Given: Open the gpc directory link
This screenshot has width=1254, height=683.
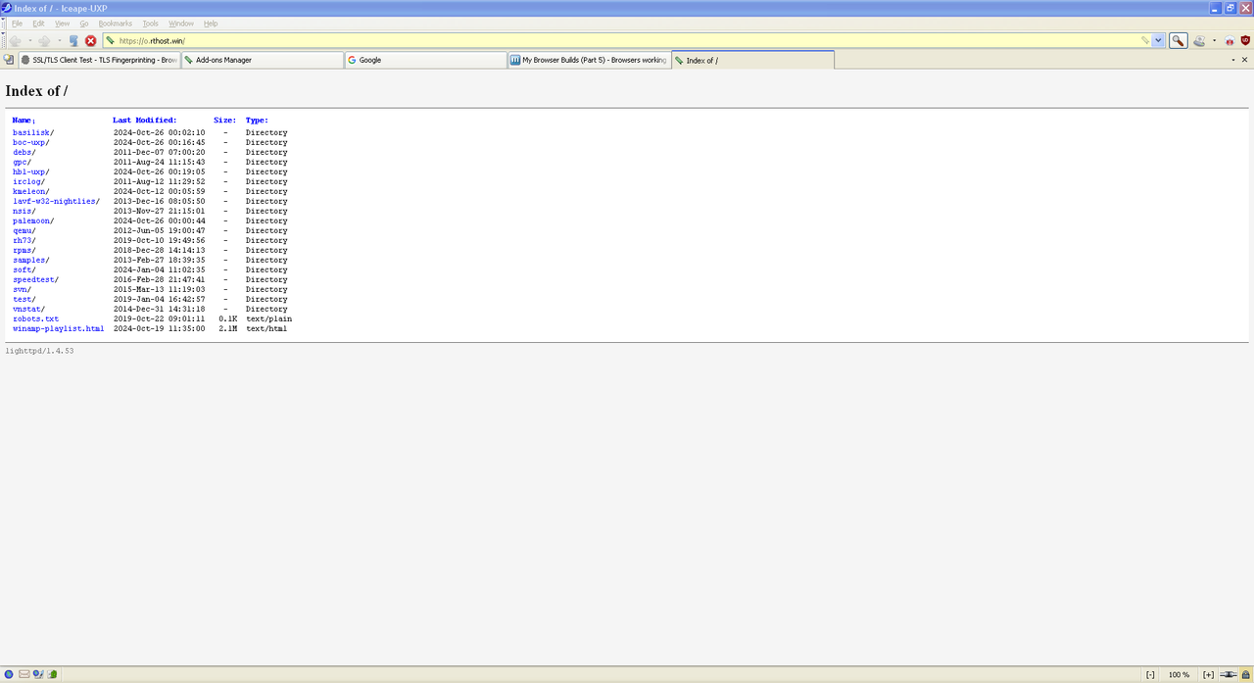Looking at the screenshot, I should click(20, 162).
